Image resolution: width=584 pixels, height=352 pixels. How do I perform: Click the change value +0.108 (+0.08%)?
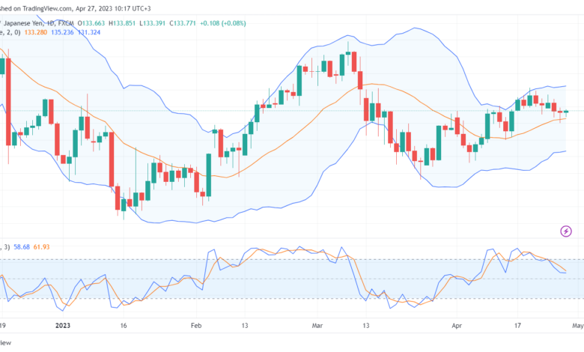(x=222, y=23)
